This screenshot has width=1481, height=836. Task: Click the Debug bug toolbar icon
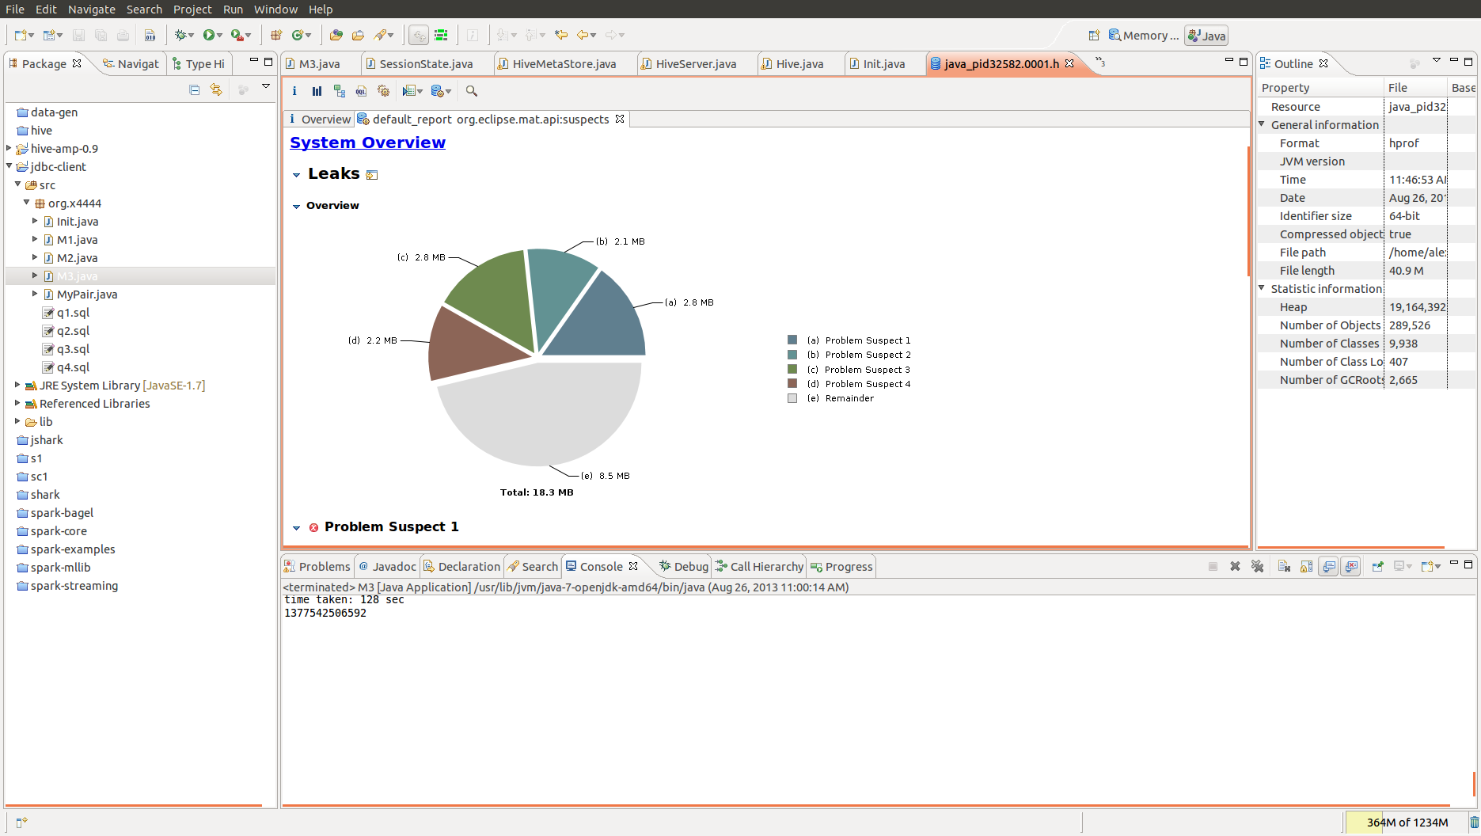click(x=181, y=35)
